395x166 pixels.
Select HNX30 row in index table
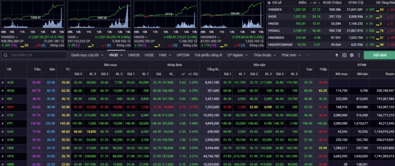coord(330,23)
